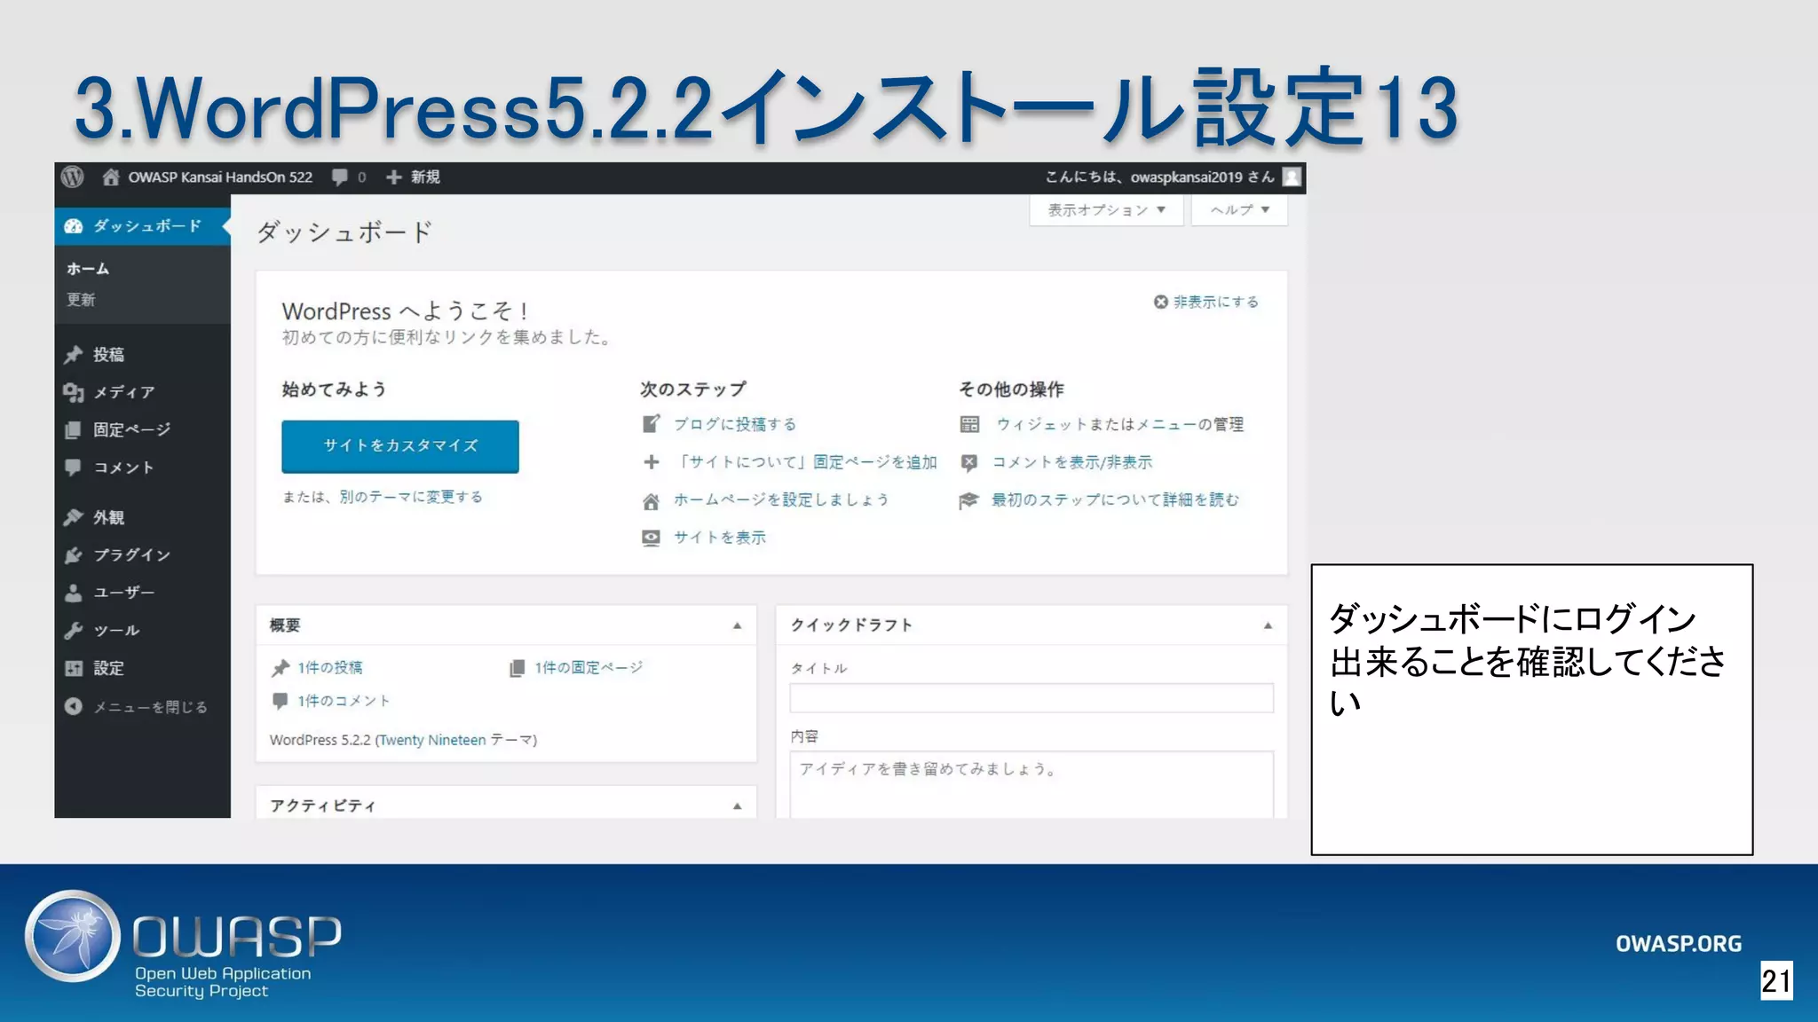Click こんにちは、owaspkansai2019 さん account greeting

pyautogui.click(x=1159, y=177)
